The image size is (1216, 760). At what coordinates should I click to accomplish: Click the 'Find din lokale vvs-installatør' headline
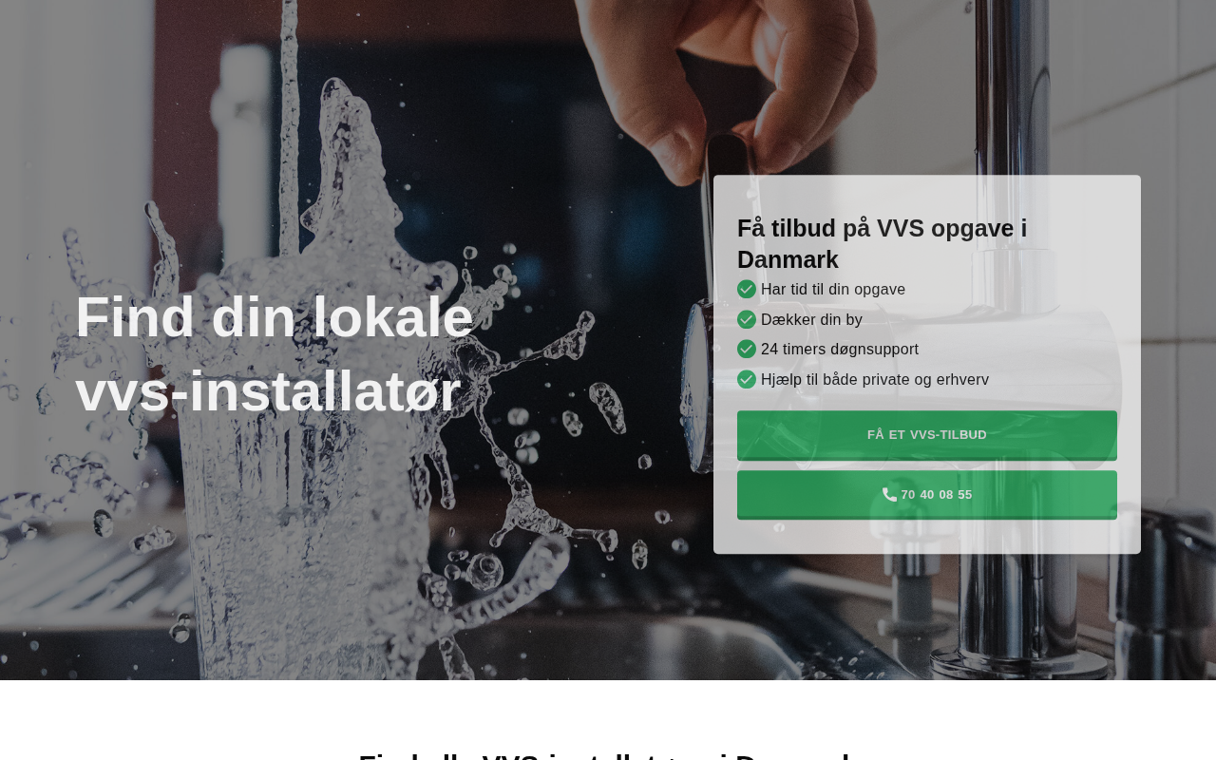coord(275,353)
